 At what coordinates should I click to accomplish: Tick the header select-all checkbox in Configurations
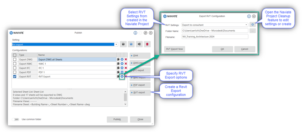tap(15, 55)
